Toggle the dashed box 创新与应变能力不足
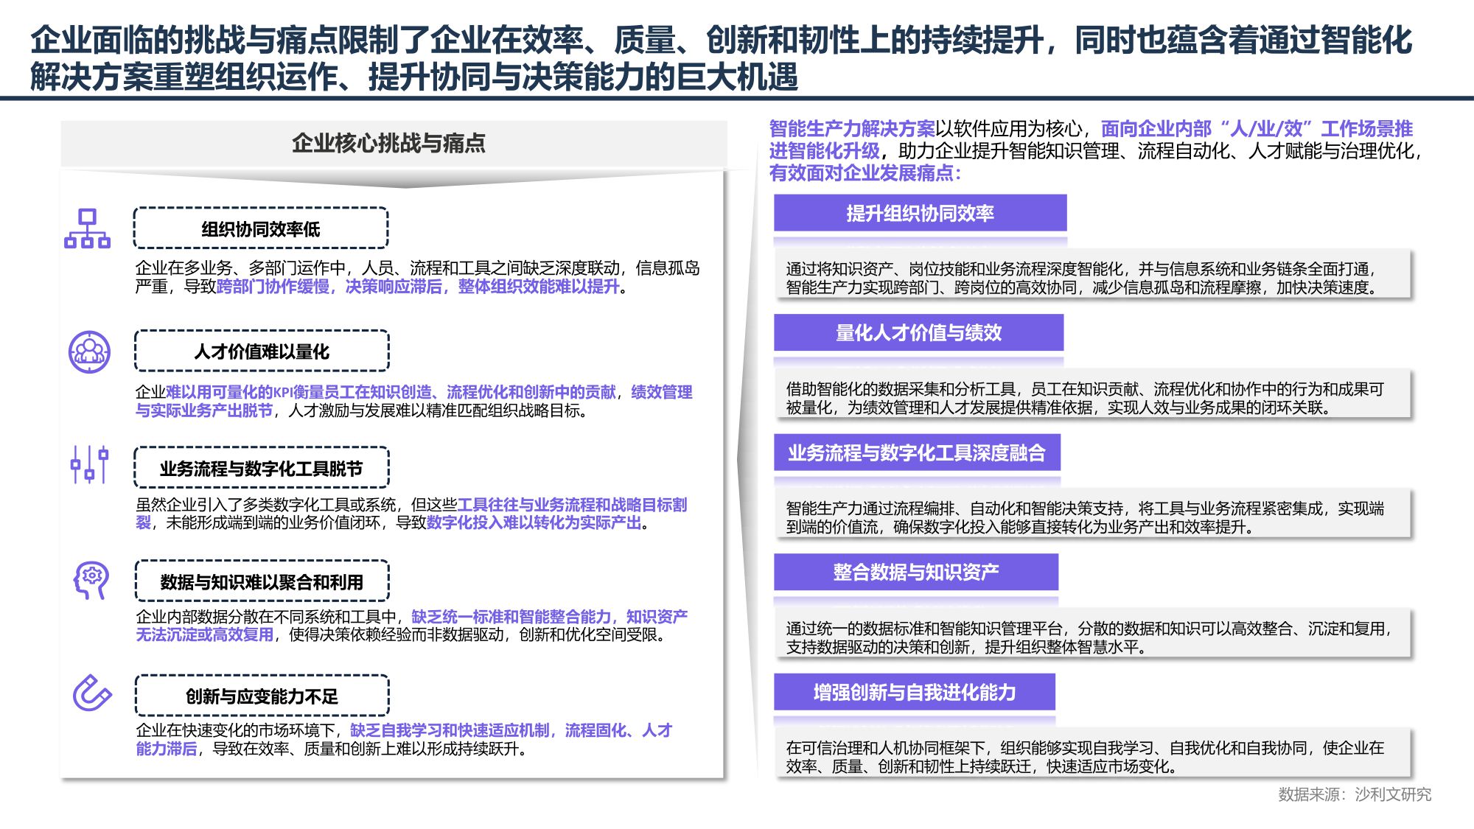Screen dimensions: 1474x829 [x=260, y=693]
